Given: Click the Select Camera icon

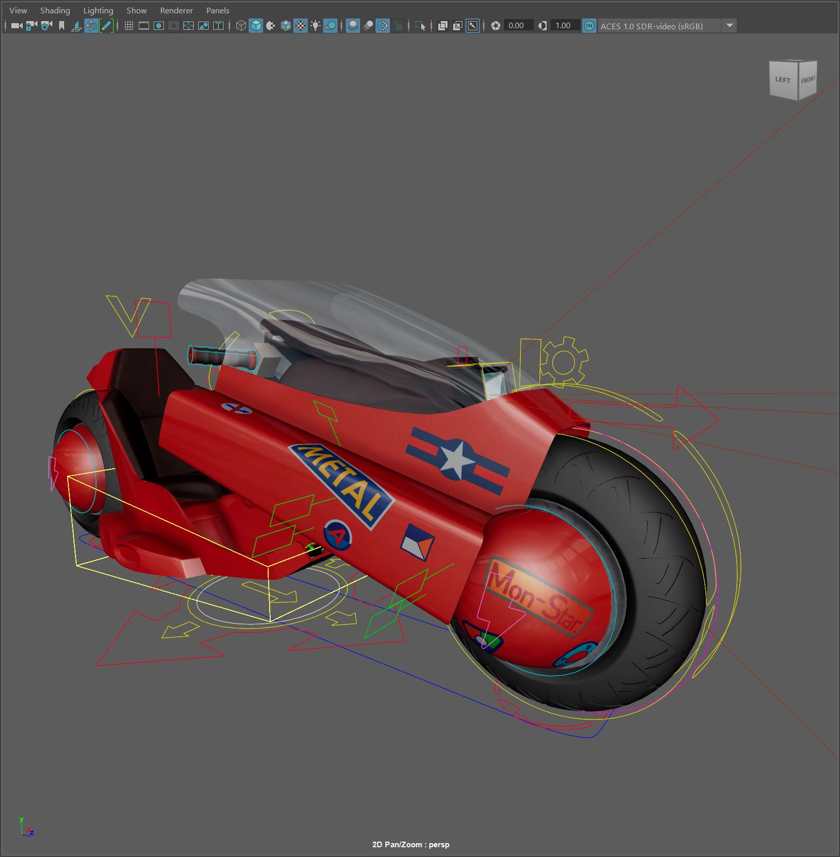Looking at the screenshot, I should (16, 26).
